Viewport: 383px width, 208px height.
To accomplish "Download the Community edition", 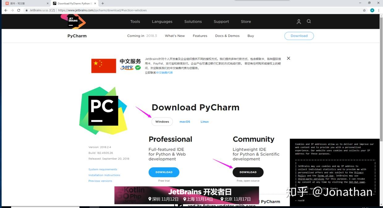I will click(x=248, y=172).
